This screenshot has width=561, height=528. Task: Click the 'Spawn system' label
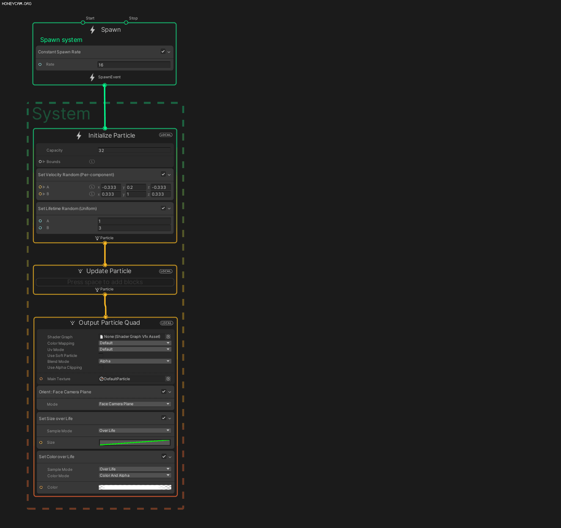(x=61, y=40)
